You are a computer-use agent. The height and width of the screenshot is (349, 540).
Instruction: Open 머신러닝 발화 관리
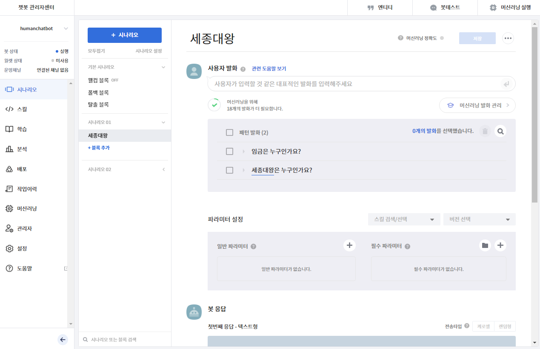[x=477, y=105]
